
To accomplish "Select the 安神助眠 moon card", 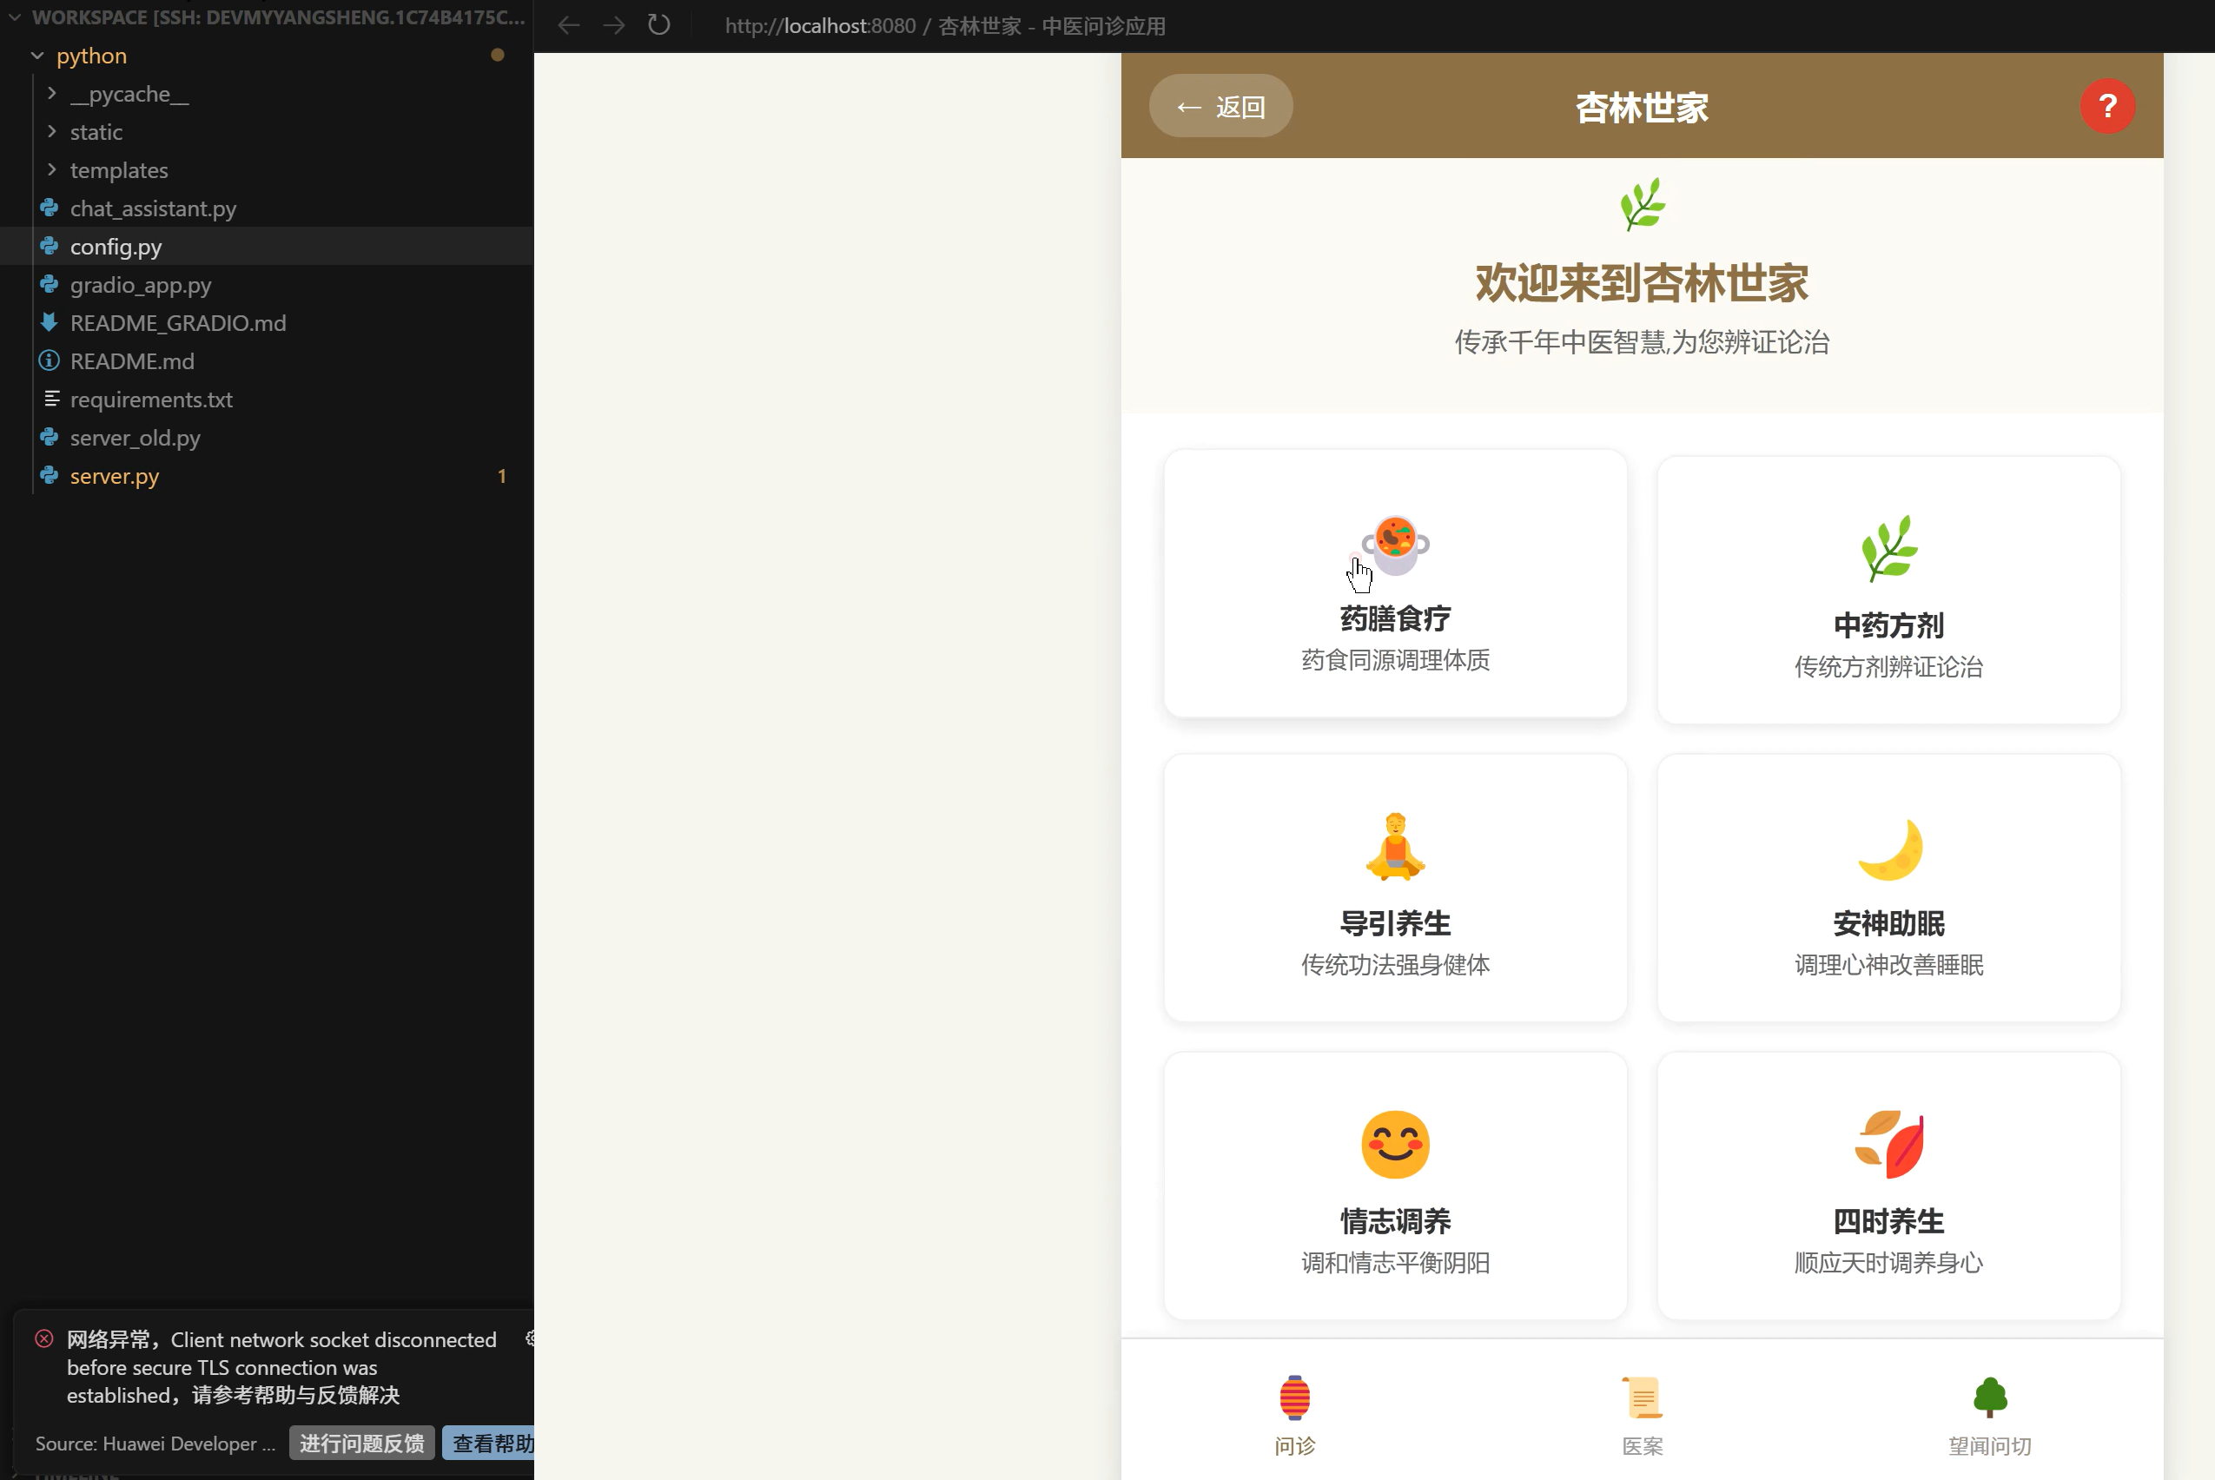I will coord(1888,889).
